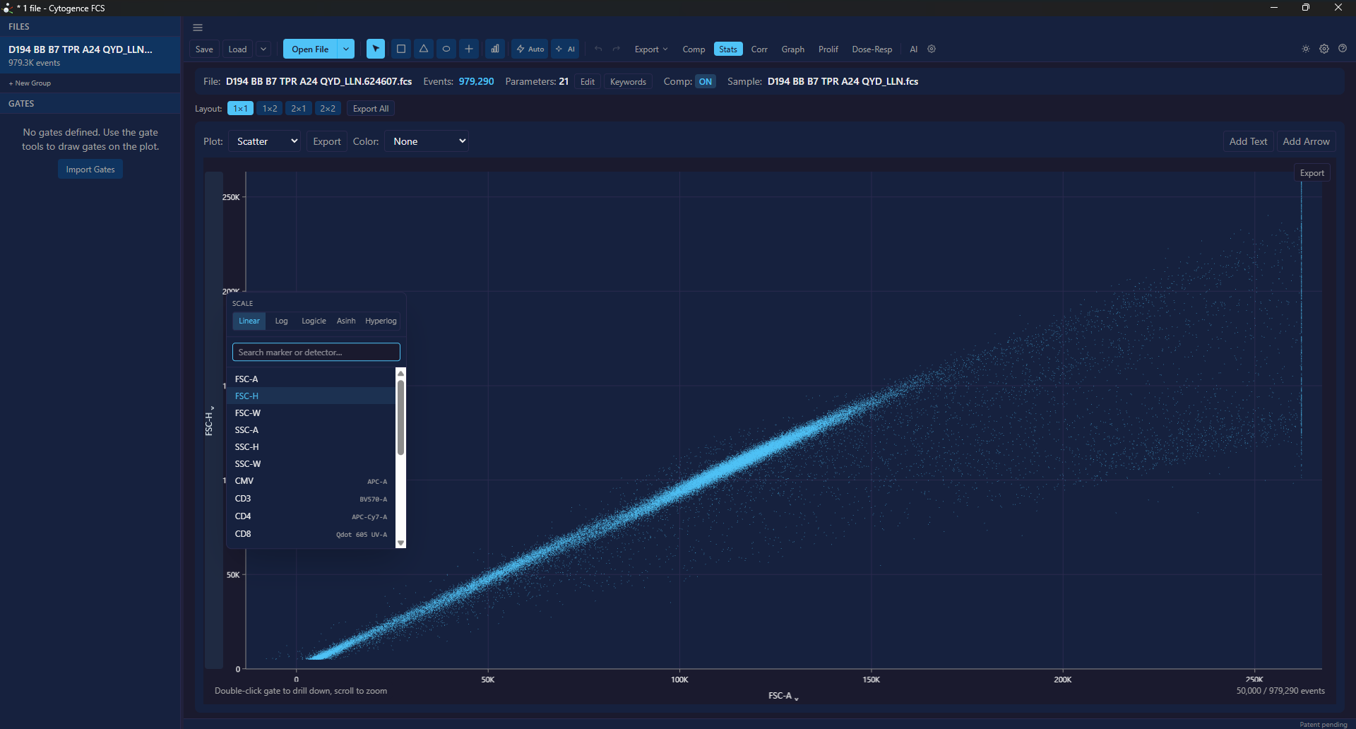Open the FSC-A x-axis parameter selector
This screenshot has height=729, width=1356.
(x=783, y=696)
